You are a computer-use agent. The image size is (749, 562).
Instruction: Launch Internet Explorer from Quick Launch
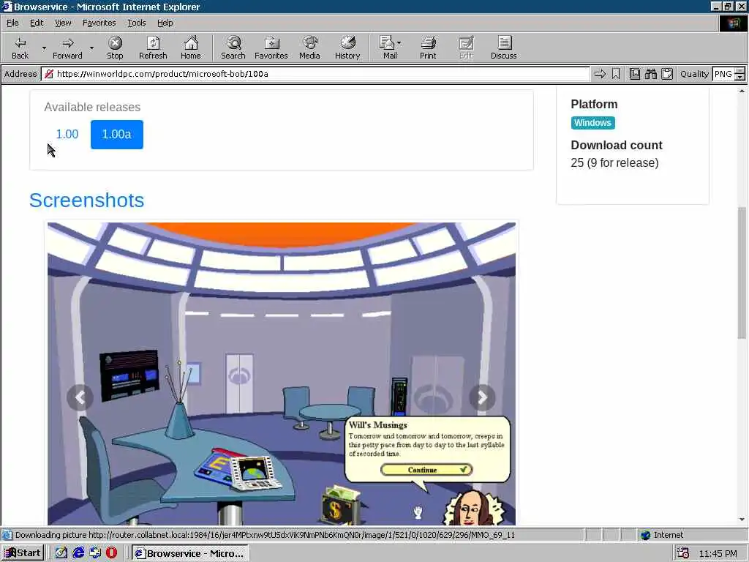(78, 553)
